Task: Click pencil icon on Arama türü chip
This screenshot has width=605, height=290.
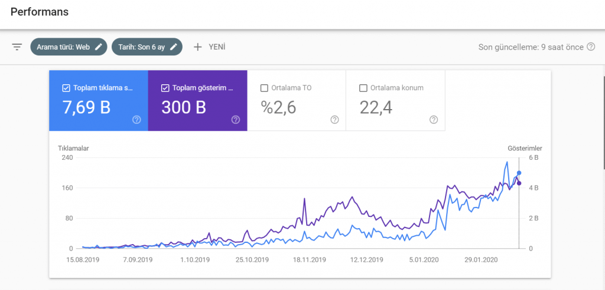Action: click(99, 47)
